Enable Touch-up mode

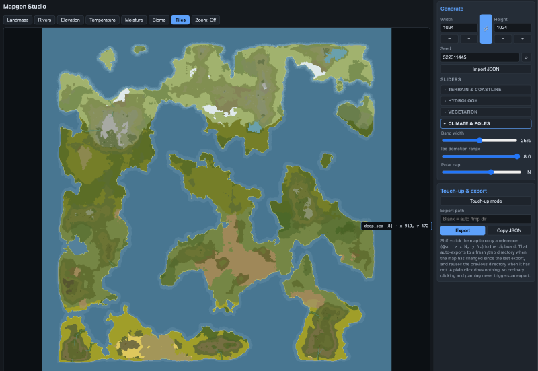click(486, 201)
